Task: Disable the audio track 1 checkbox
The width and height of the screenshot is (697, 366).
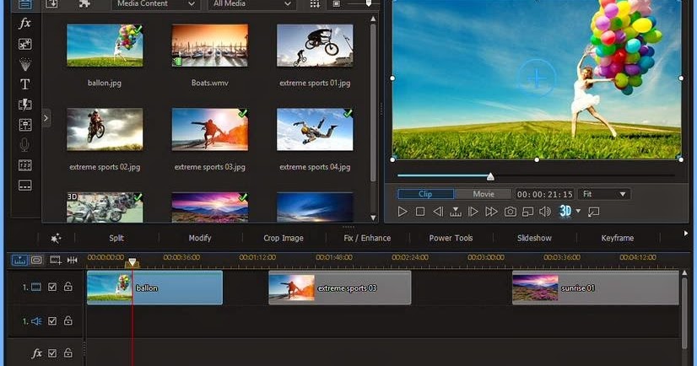Action: pos(52,321)
